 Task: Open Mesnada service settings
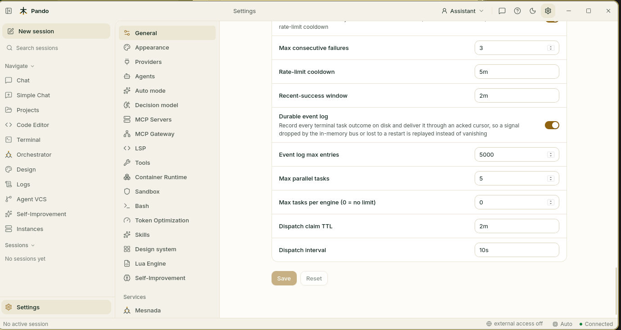tap(167, 310)
